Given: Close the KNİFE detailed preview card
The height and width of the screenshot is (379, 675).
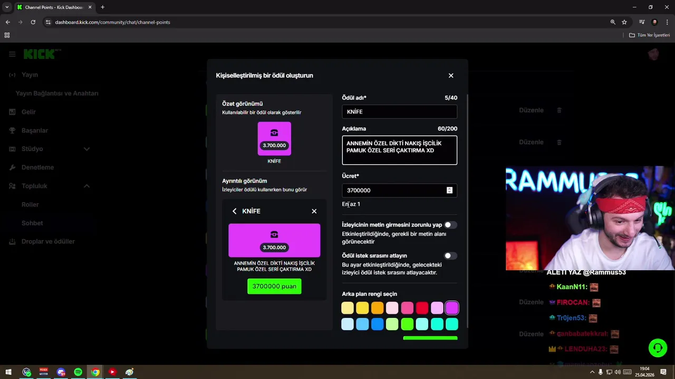Looking at the screenshot, I should click(x=314, y=211).
